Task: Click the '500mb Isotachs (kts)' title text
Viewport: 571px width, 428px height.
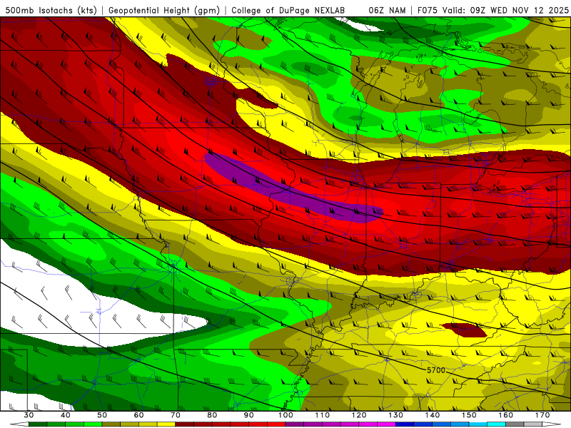Action: [x=51, y=10]
